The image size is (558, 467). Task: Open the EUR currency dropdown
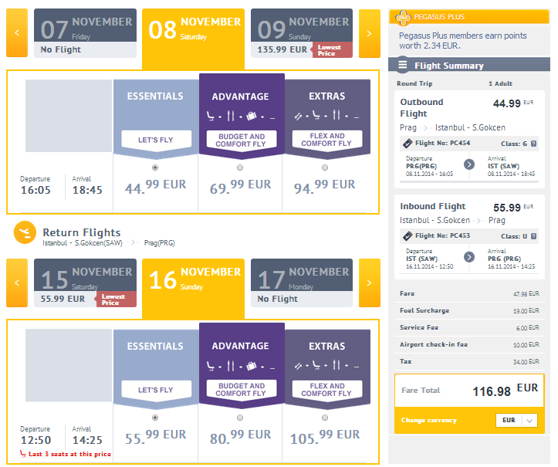(516, 421)
